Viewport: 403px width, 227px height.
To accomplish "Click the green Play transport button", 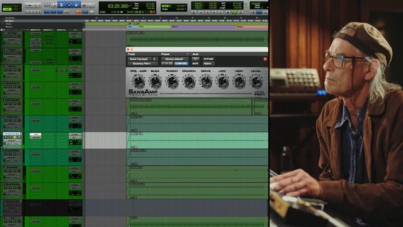I will click(x=234, y=12).
